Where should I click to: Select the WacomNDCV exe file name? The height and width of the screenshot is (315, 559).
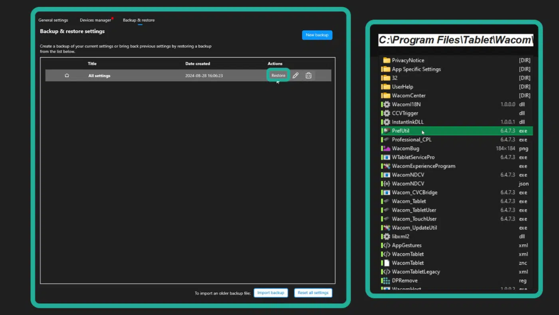point(408,175)
